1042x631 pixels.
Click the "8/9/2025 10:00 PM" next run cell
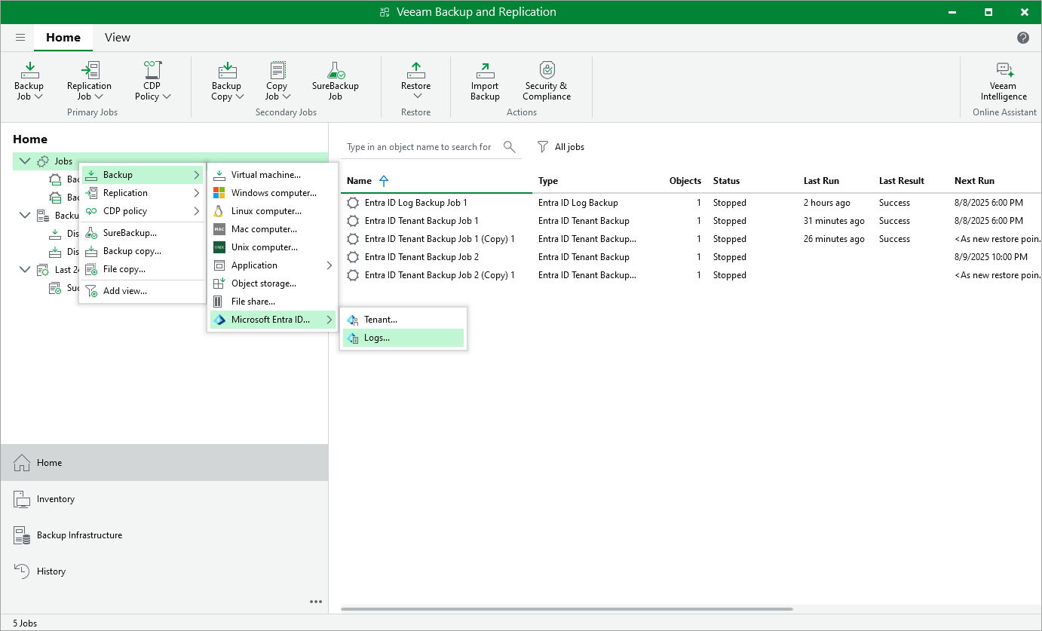coord(991,257)
